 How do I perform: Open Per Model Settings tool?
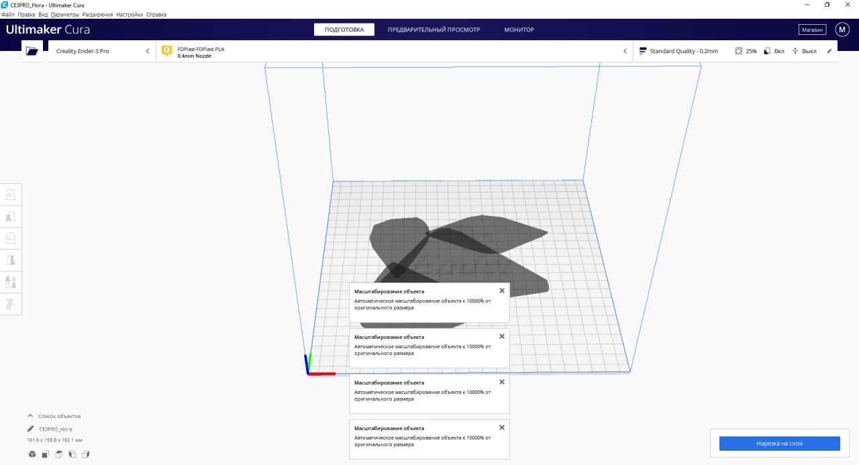(11, 282)
